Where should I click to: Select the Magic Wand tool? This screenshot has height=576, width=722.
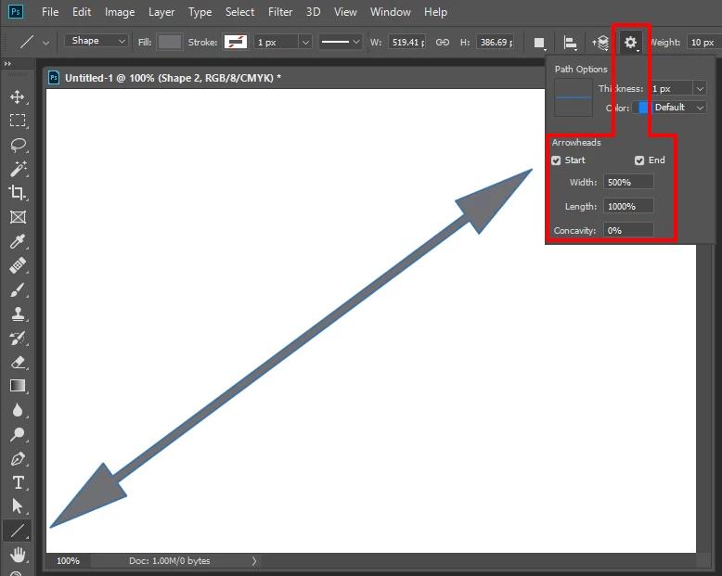[18, 169]
